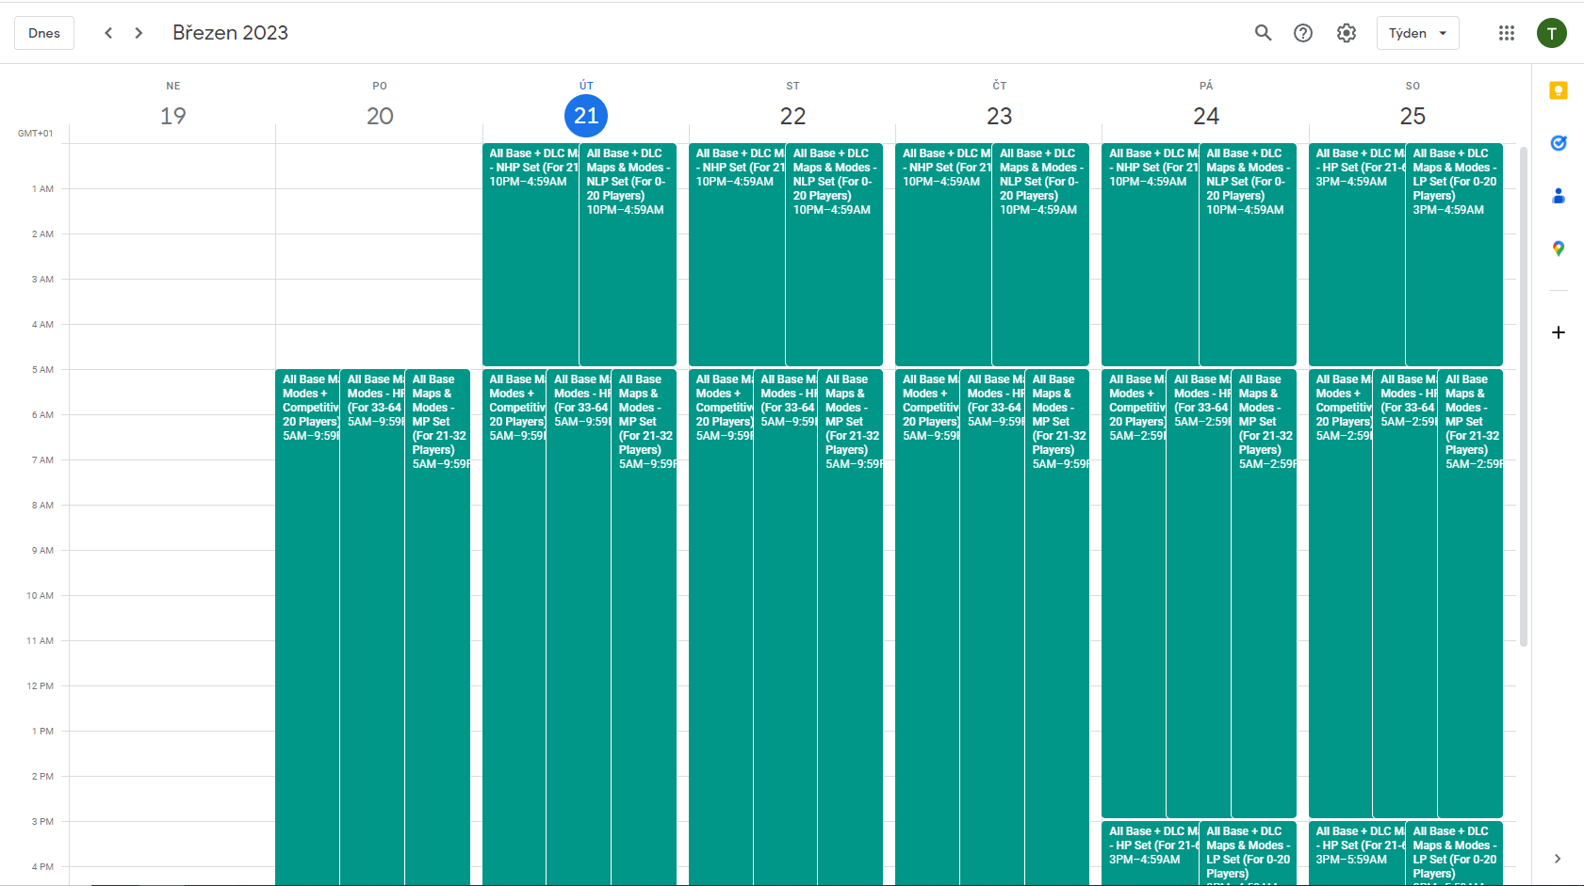Hide the side panel with chevron
Image resolution: width=1584 pixels, height=886 pixels.
(x=1557, y=858)
